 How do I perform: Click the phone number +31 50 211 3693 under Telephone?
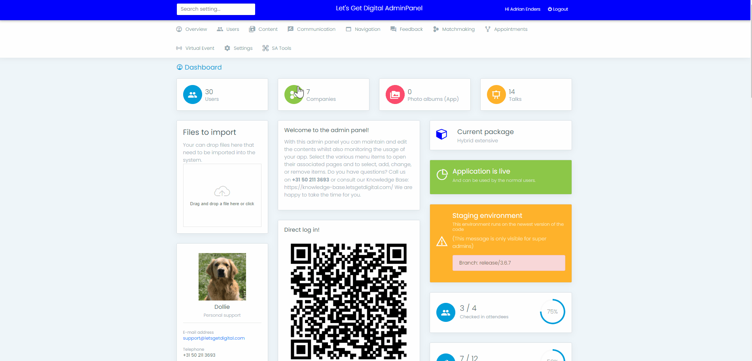coord(199,355)
